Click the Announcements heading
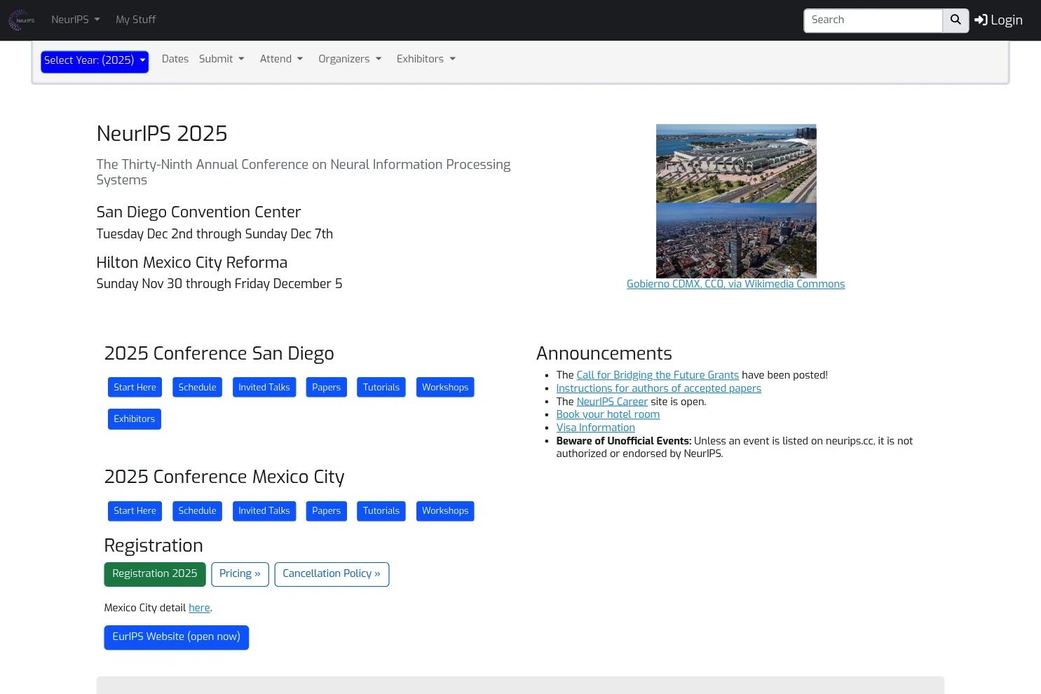The height and width of the screenshot is (694, 1041). tap(604, 353)
